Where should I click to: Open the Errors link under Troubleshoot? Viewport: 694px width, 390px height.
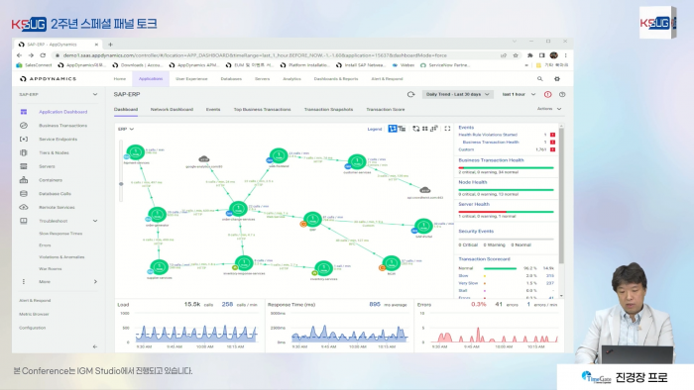point(45,245)
